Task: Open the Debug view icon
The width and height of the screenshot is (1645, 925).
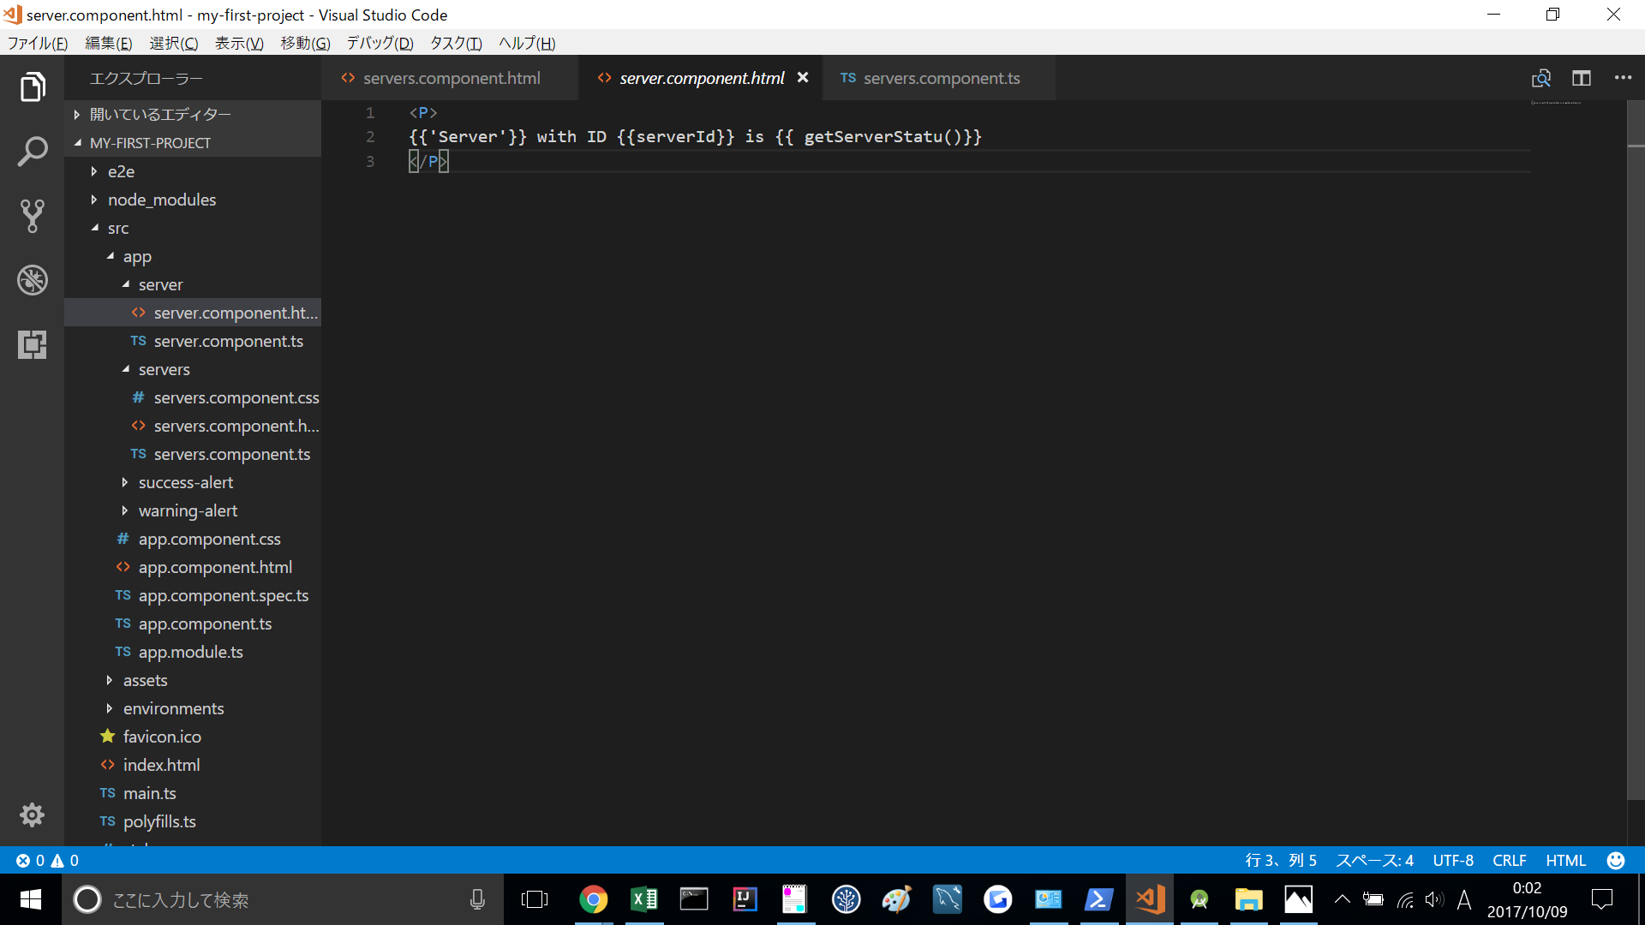Action: pyautogui.click(x=32, y=280)
